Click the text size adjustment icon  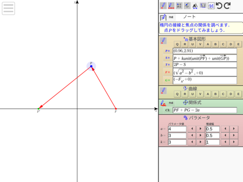point(195,6)
